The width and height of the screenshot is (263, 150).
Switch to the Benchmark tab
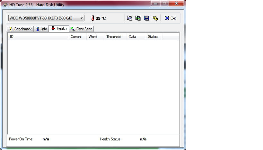point(20,29)
